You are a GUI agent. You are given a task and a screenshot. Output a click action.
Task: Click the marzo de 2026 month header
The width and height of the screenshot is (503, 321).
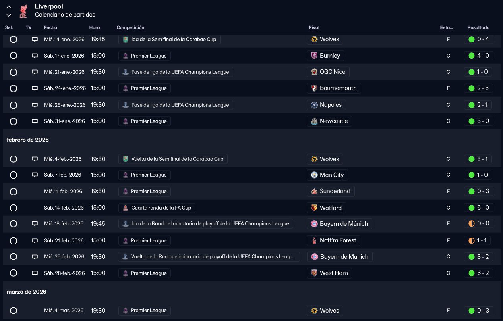click(27, 292)
